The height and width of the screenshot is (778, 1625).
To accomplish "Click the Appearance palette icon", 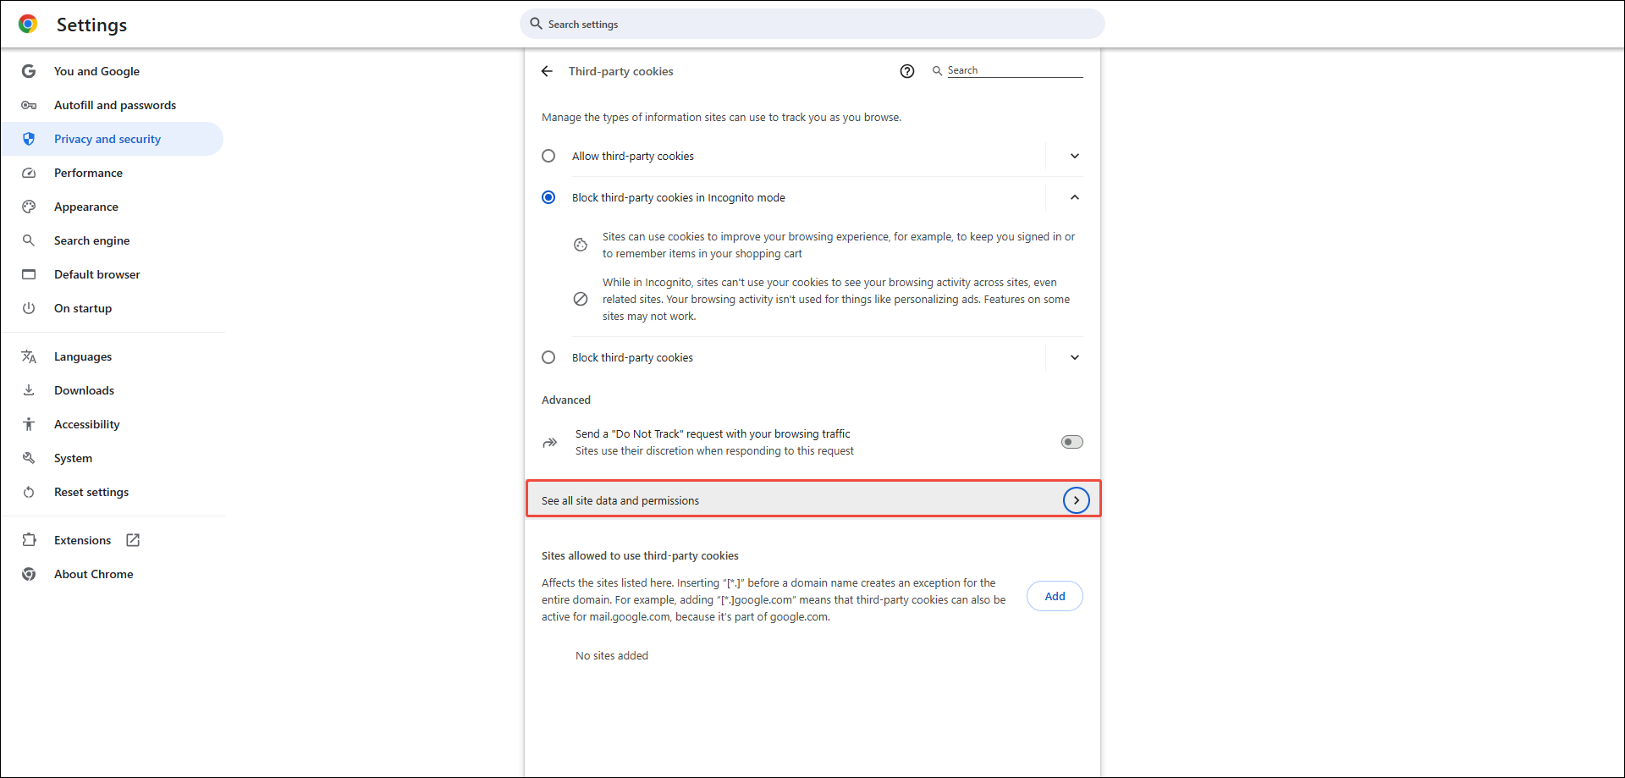I will coord(29,207).
